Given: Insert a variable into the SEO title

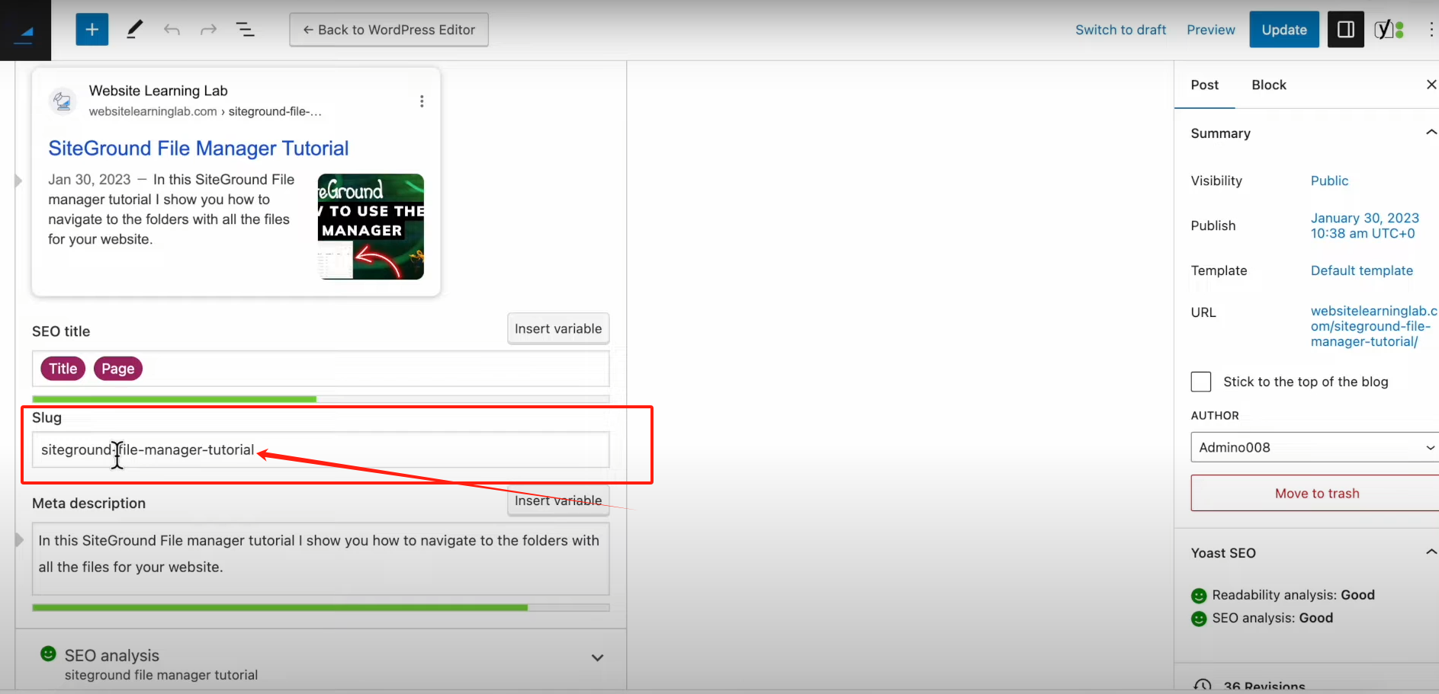Looking at the screenshot, I should 558,328.
